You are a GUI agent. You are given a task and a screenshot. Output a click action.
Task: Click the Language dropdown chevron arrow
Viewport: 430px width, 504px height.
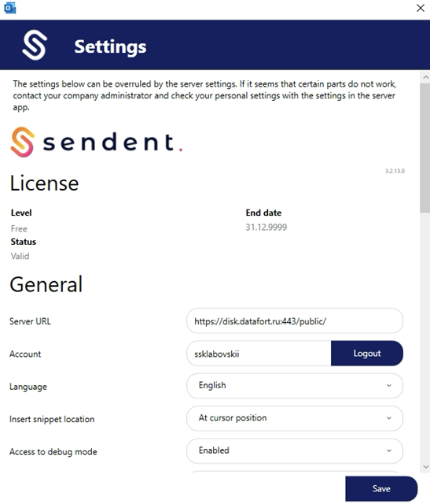pos(389,385)
